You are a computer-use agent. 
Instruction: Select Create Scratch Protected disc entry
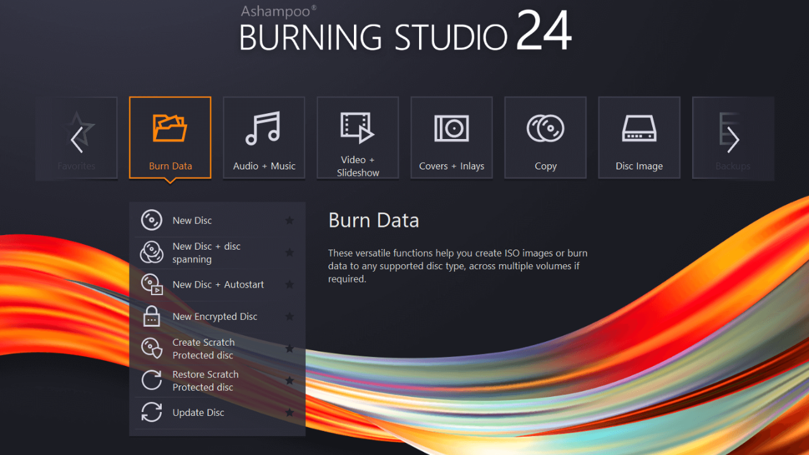pos(217,349)
